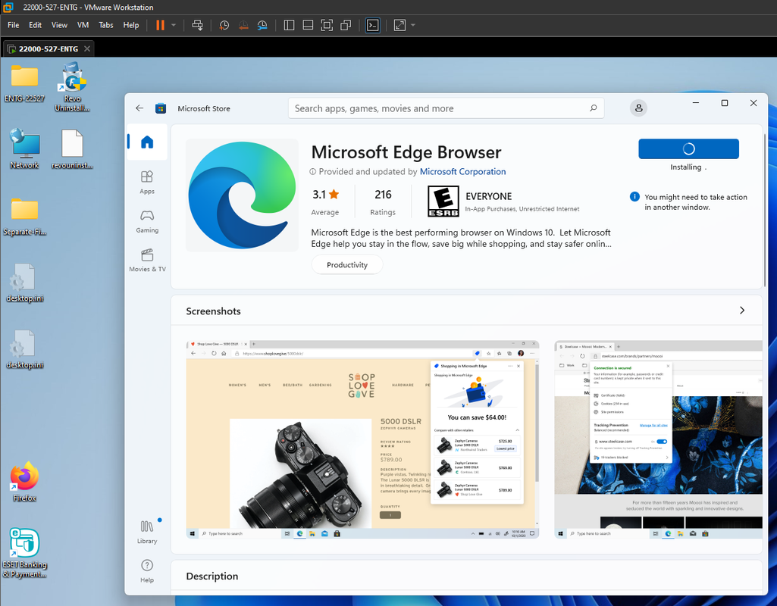
Task: Click the search magnifier icon
Action: tap(593, 108)
